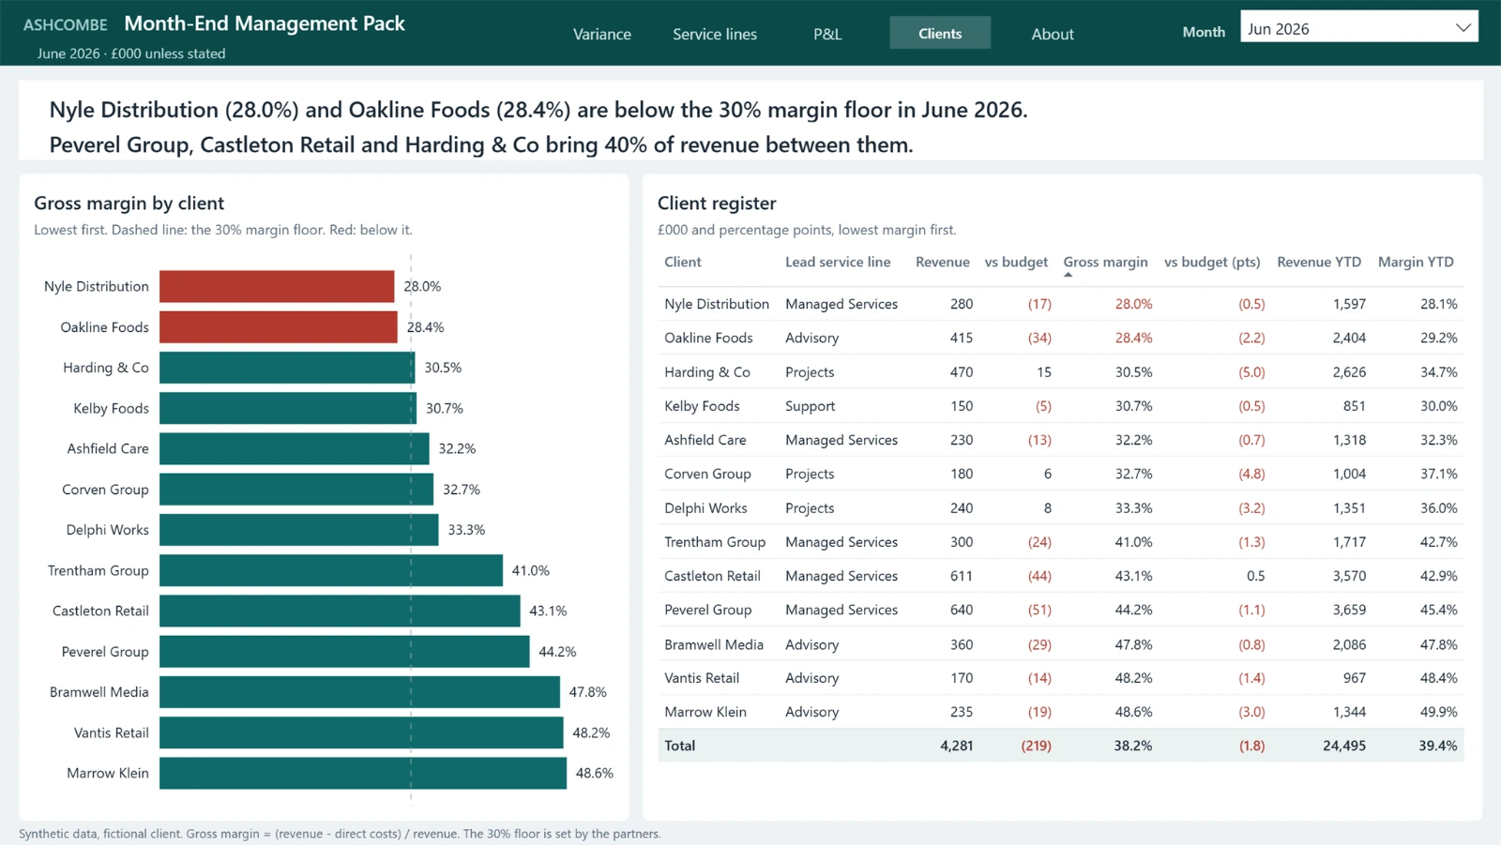The width and height of the screenshot is (1501, 845).
Task: Sort the register by Client column
Action: [x=682, y=262]
